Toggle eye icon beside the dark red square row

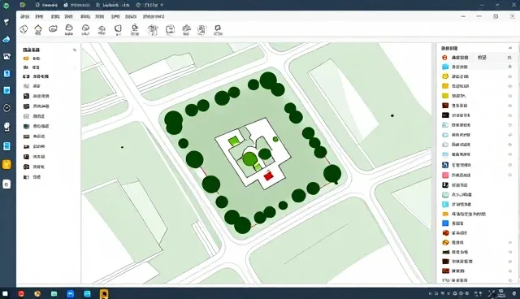point(510,106)
